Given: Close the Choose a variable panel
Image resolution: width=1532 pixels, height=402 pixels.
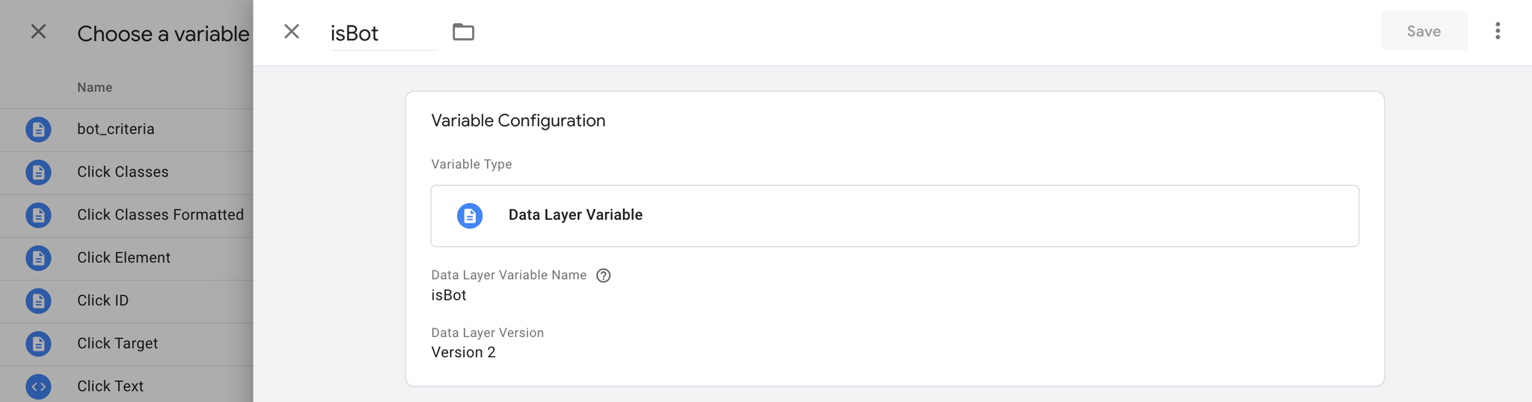Looking at the screenshot, I should pyautogui.click(x=38, y=31).
